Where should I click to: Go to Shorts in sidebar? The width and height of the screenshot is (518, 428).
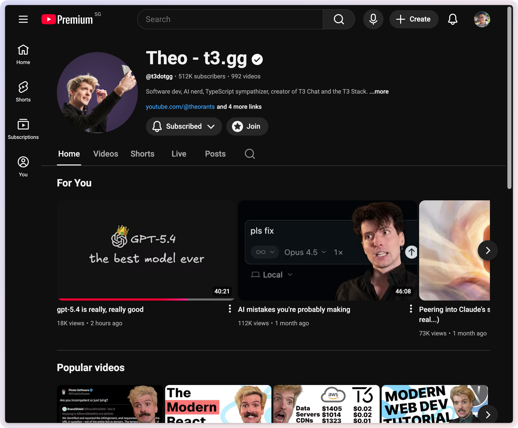[x=23, y=92]
